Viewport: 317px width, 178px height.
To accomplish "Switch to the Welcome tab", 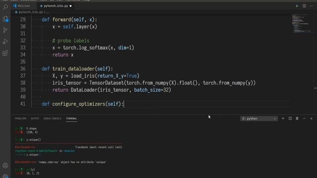I will tap(24, 6).
